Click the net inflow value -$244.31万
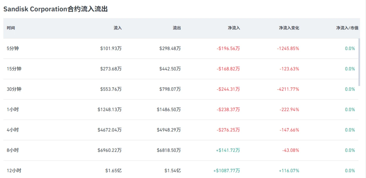 (228, 89)
